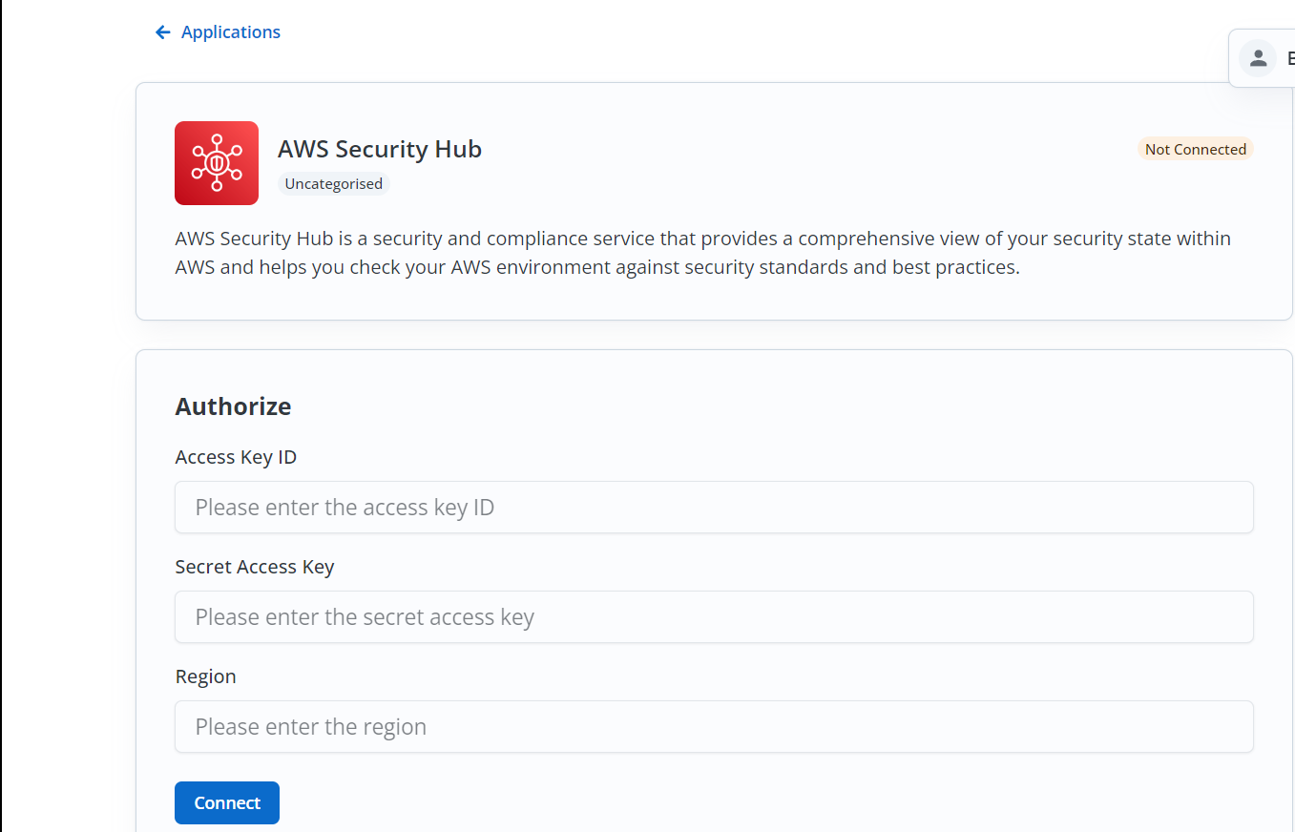Click the Secret Access Key label
This screenshot has height=832, width=1295.
click(255, 567)
